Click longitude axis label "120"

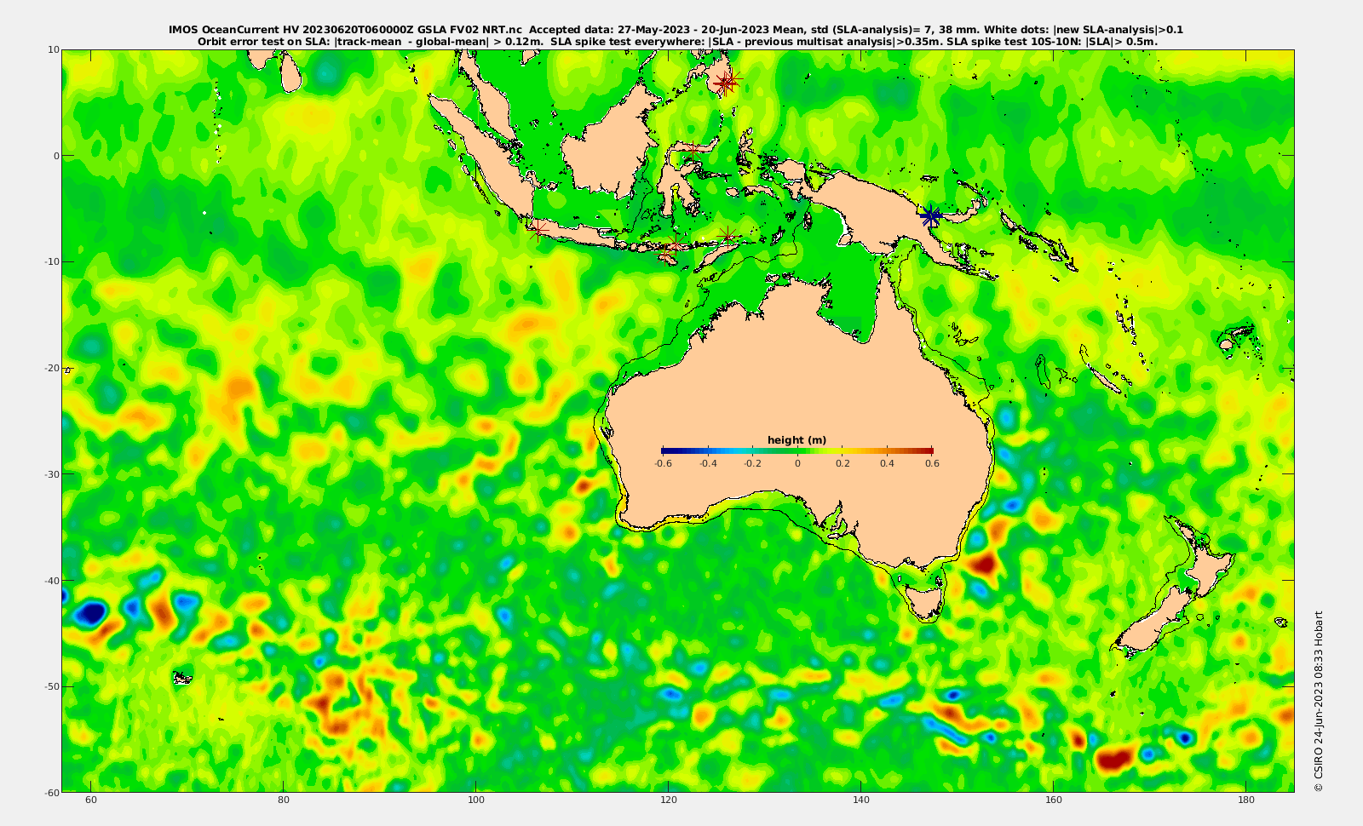(669, 800)
